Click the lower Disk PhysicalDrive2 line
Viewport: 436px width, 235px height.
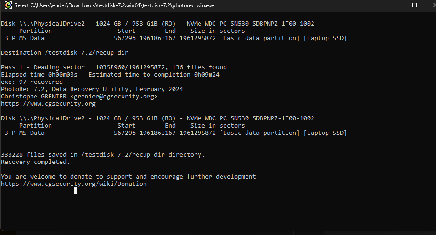tap(157, 118)
